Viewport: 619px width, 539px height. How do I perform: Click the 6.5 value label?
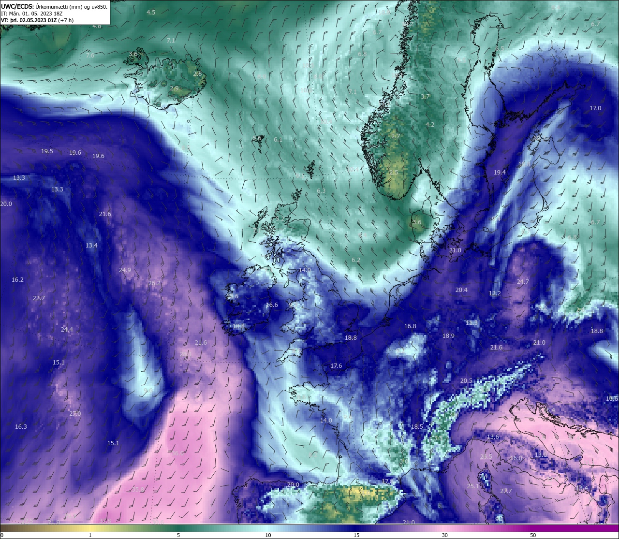coord(500,48)
